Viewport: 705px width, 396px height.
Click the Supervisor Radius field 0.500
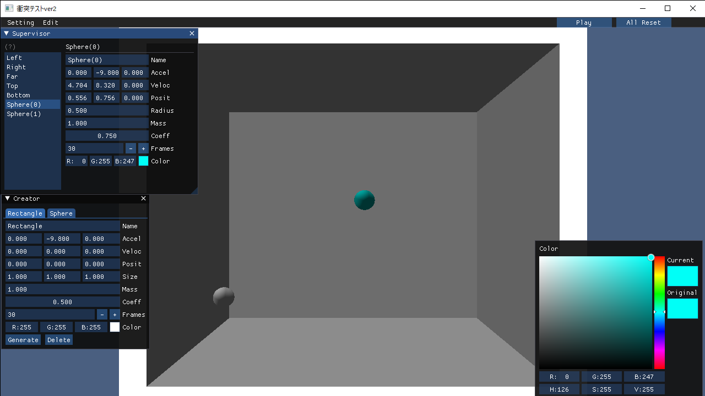pos(107,111)
